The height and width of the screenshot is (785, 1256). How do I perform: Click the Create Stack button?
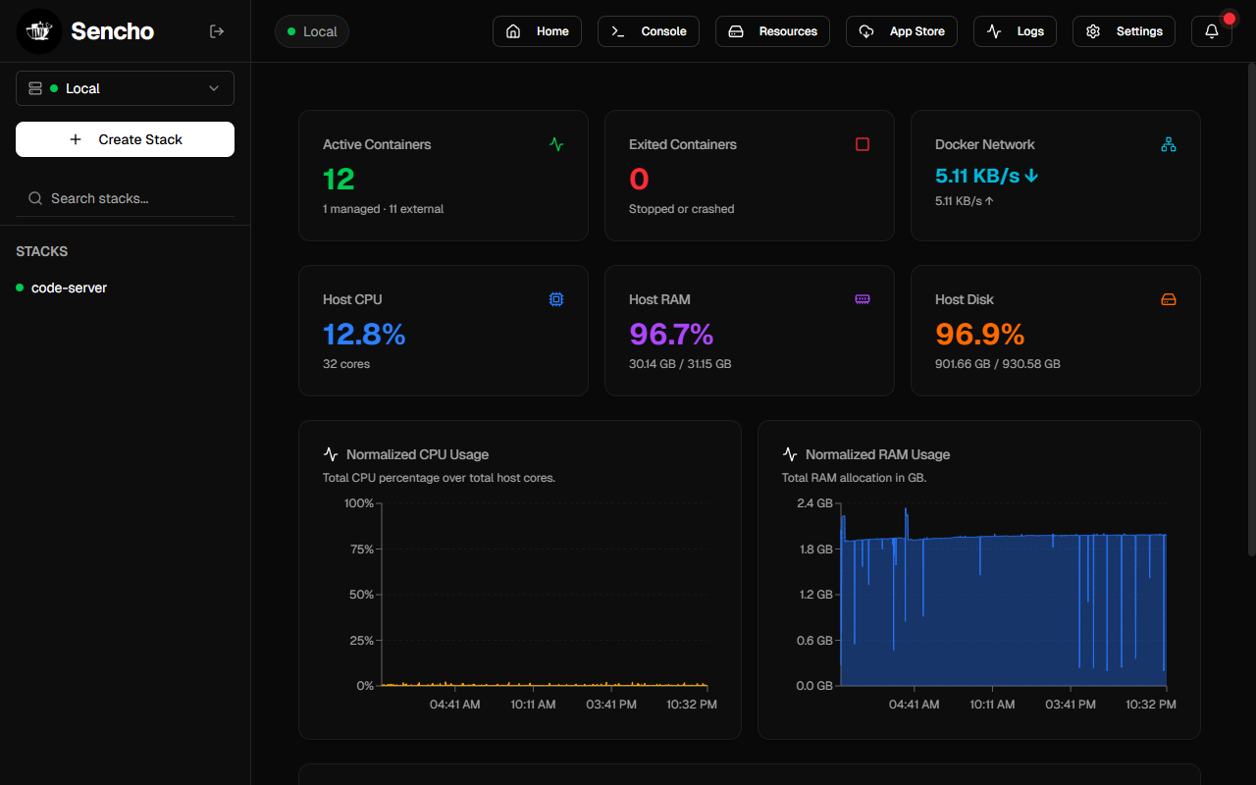coord(125,139)
